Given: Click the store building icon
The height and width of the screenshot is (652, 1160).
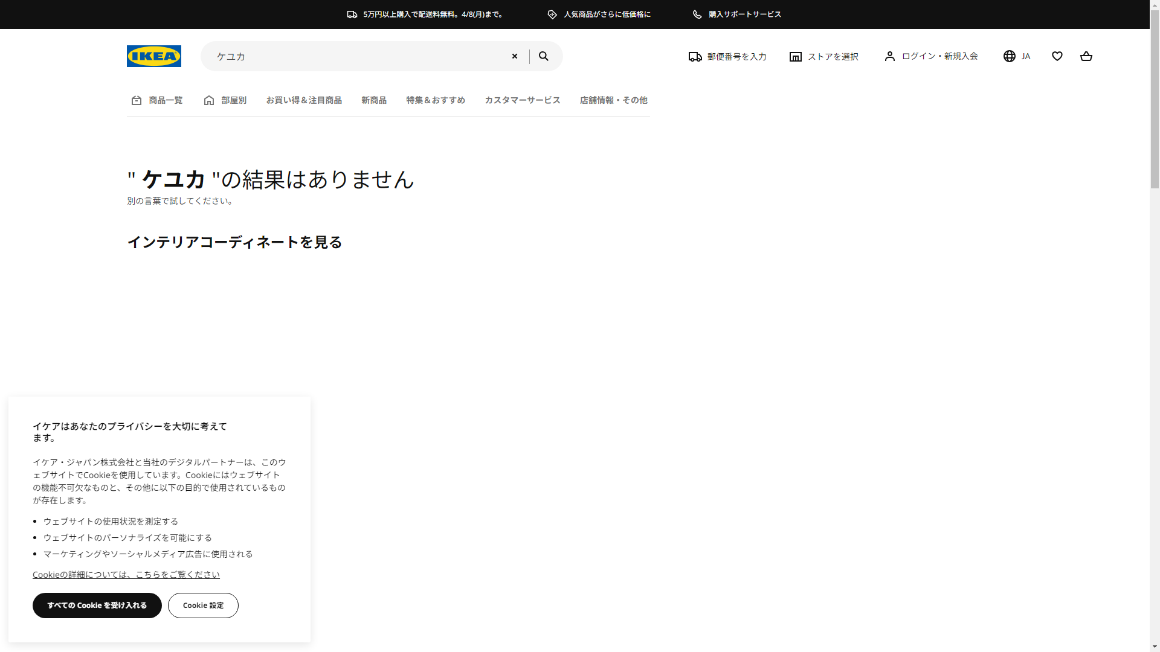Looking at the screenshot, I should [795, 57].
